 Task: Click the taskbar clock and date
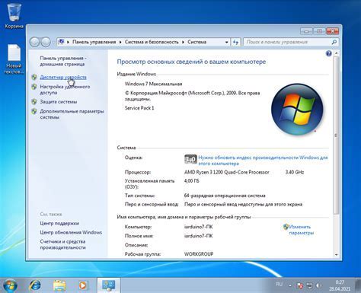[x=340, y=285]
